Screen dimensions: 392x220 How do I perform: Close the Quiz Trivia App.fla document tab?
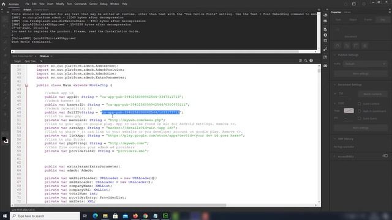point(36,56)
